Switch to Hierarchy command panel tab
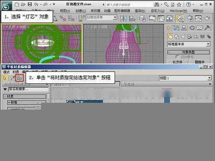This screenshot has width=215, height=161. (184, 28)
